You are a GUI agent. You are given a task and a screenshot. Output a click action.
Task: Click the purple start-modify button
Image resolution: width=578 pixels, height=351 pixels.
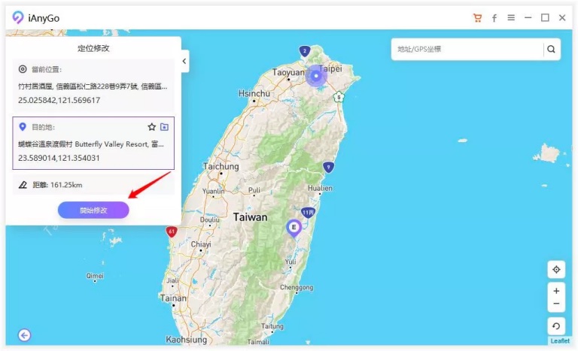point(93,210)
